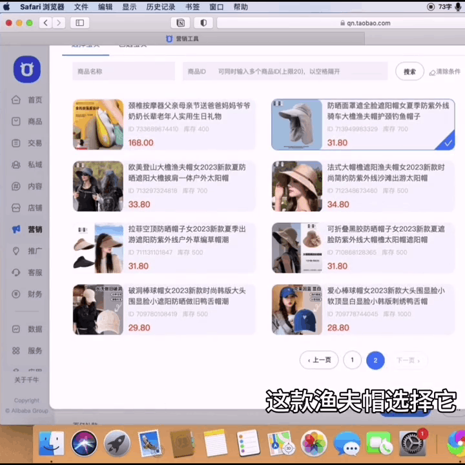Click the privacy shield icon in Safari toolbar
Viewport: 465px width, 465px height.
(x=203, y=23)
